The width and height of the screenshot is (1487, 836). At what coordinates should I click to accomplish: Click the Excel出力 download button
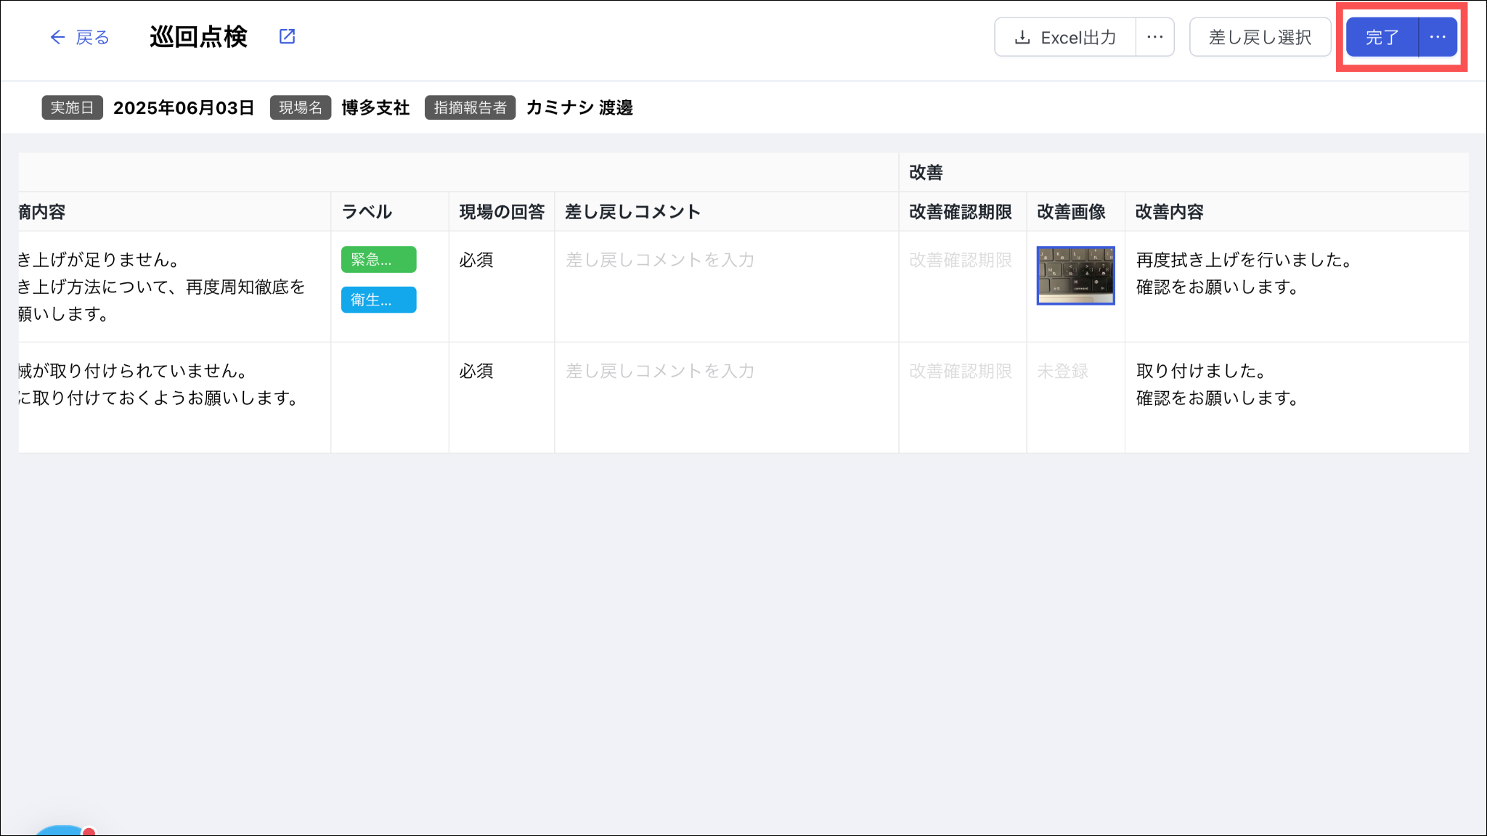coord(1065,37)
